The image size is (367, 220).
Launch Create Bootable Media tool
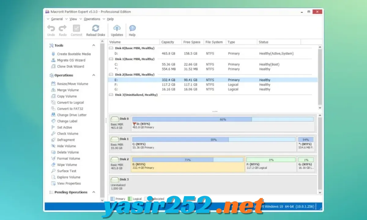[x=74, y=54]
